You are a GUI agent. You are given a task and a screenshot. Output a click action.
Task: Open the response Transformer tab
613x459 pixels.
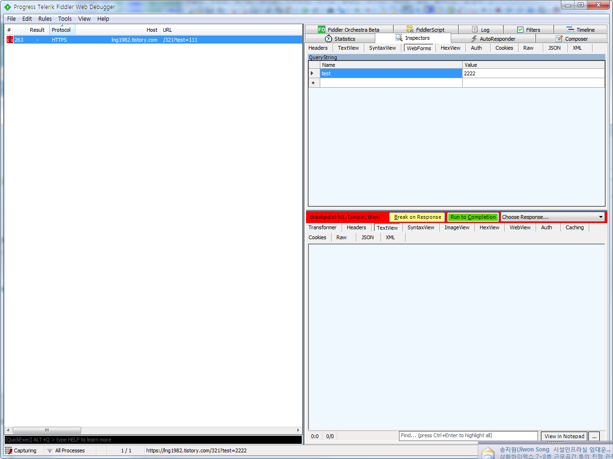[x=323, y=227]
